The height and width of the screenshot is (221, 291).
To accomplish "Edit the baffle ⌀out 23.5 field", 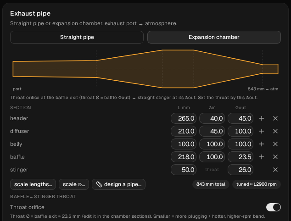I will (x=241, y=157).
